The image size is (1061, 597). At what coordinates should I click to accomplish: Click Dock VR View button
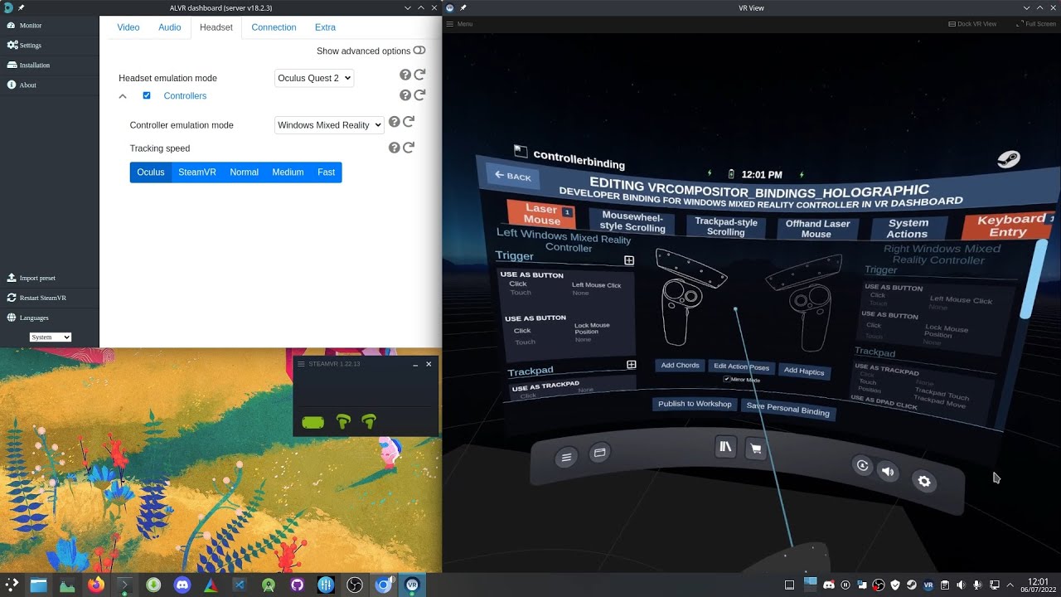click(x=972, y=24)
